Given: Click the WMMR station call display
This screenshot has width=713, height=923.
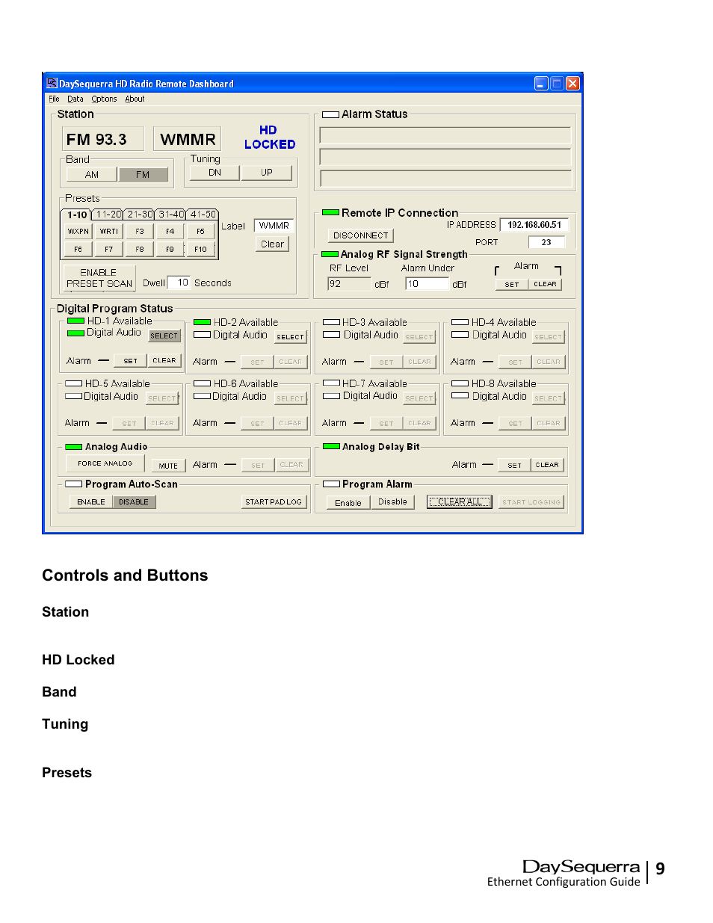Looking at the screenshot, I should click(x=188, y=140).
